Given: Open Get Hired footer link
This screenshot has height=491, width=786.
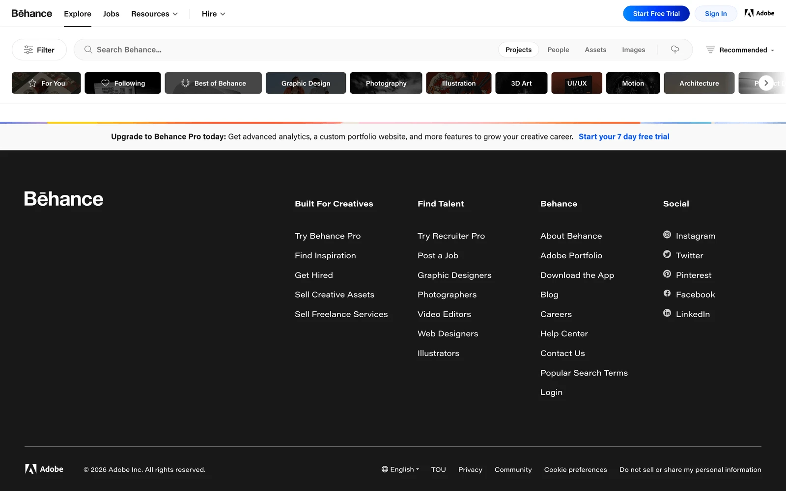Looking at the screenshot, I should click(x=314, y=275).
